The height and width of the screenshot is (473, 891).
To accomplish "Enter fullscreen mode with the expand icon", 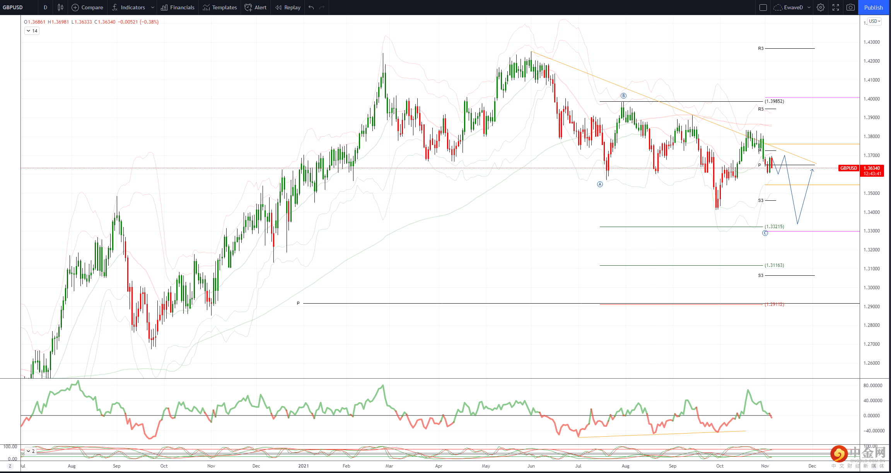I will (836, 7).
